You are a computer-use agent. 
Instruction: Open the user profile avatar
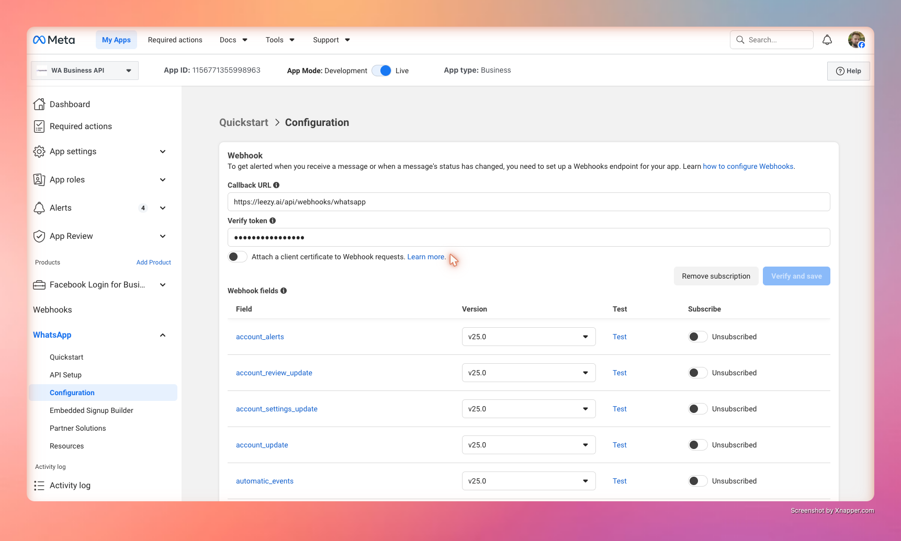click(x=857, y=40)
